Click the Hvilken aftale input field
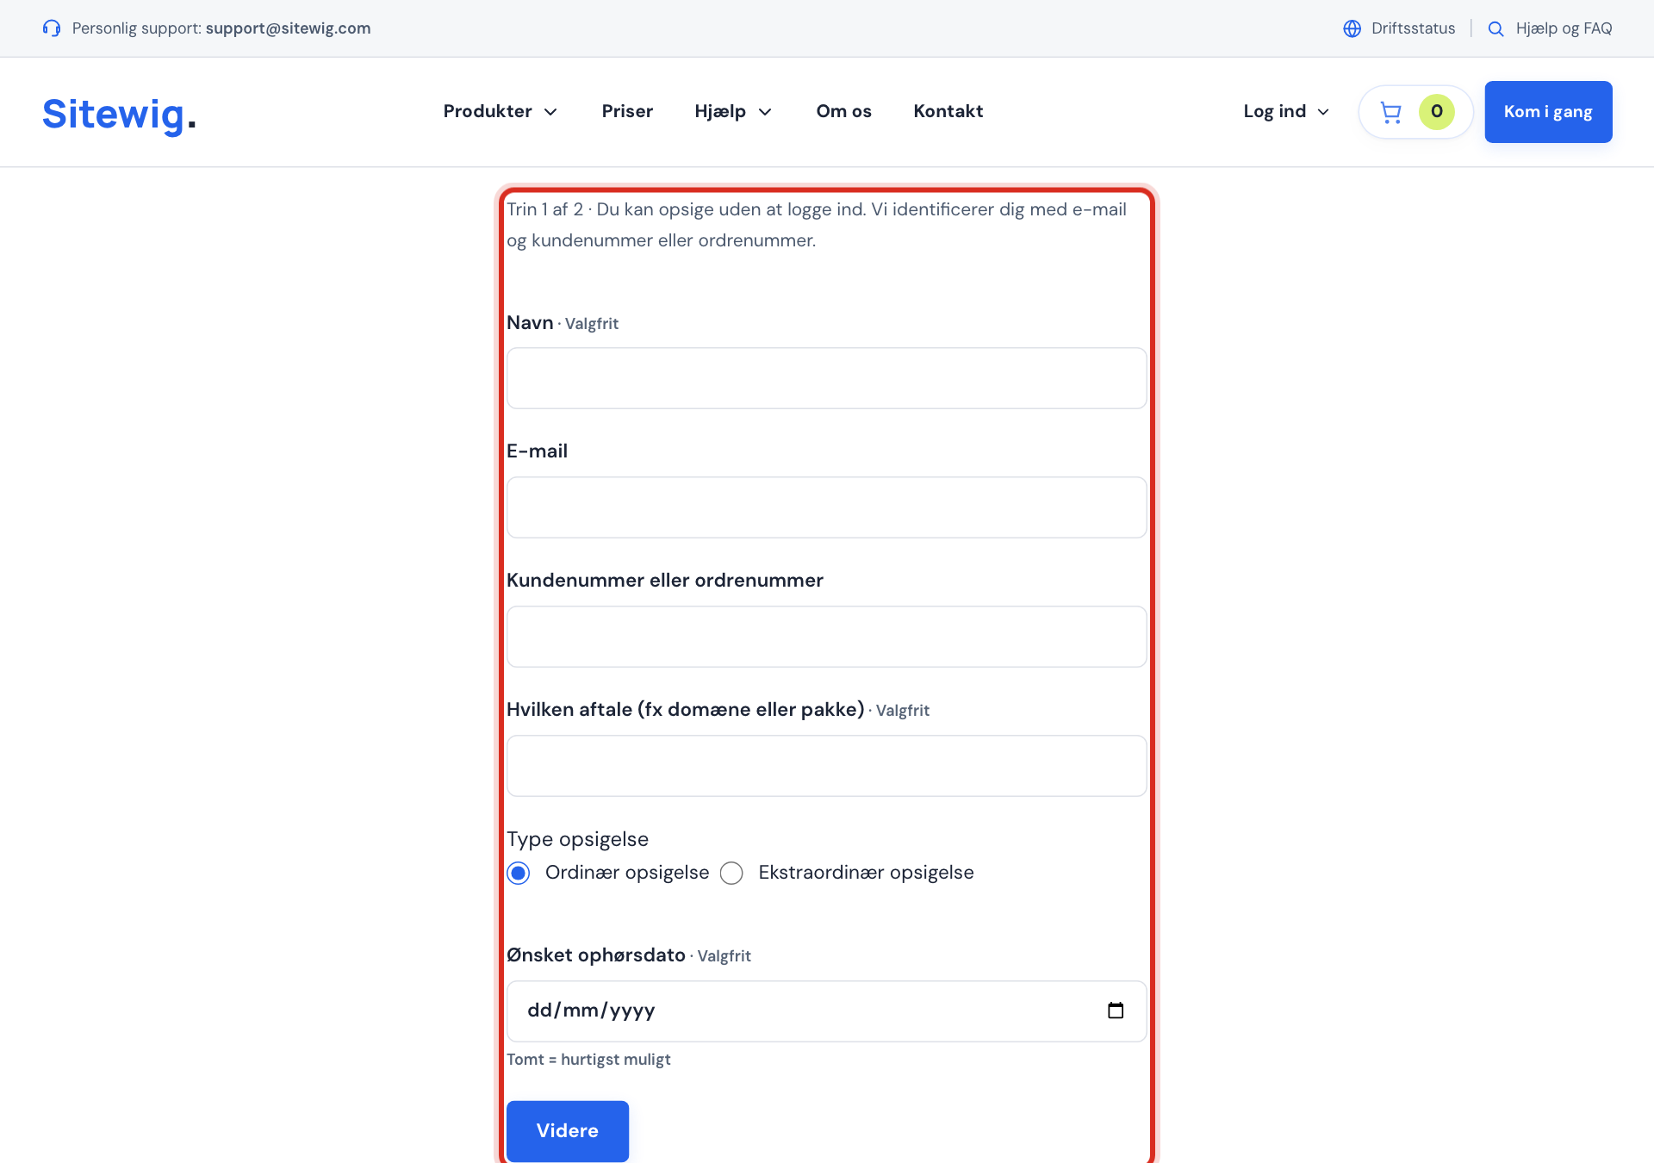1654x1163 pixels. [827, 766]
